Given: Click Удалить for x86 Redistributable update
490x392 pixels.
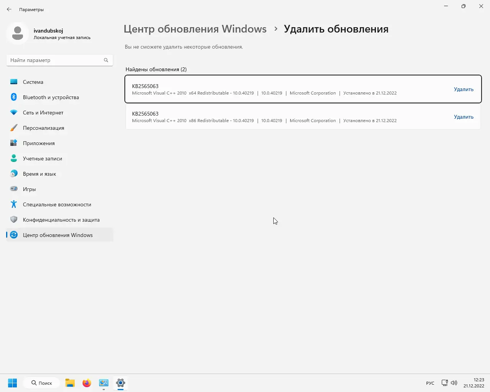Looking at the screenshot, I should 464,117.
